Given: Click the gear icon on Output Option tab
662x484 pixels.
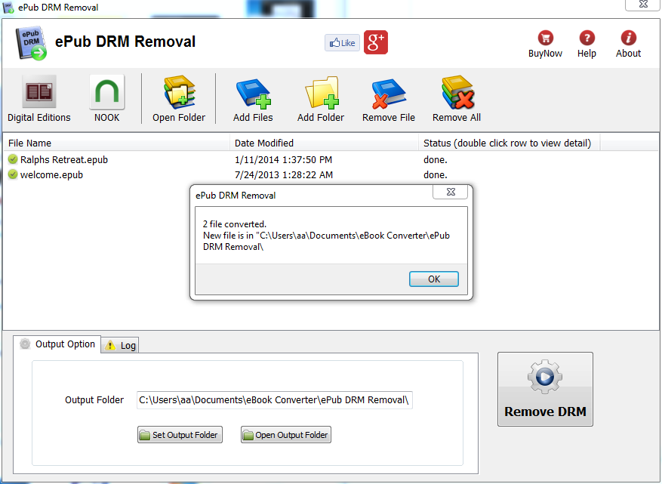Looking at the screenshot, I should tap(25, 344).
